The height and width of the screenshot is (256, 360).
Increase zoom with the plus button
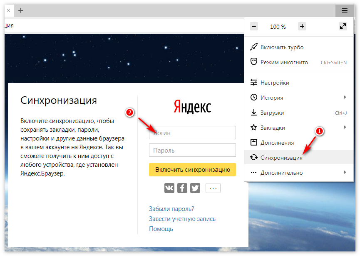click(302, 26)
